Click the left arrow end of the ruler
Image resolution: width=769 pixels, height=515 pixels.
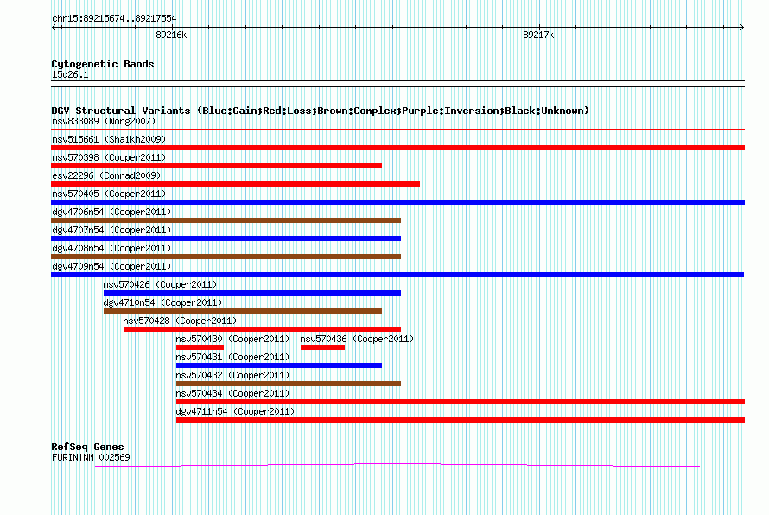pos(54,27)
